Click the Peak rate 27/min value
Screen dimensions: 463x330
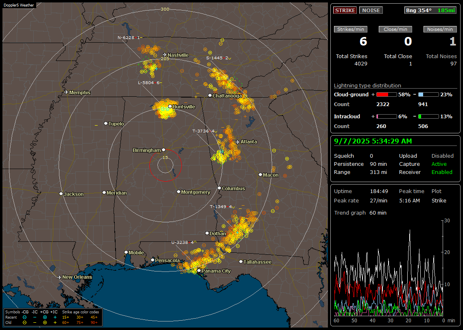379,200
